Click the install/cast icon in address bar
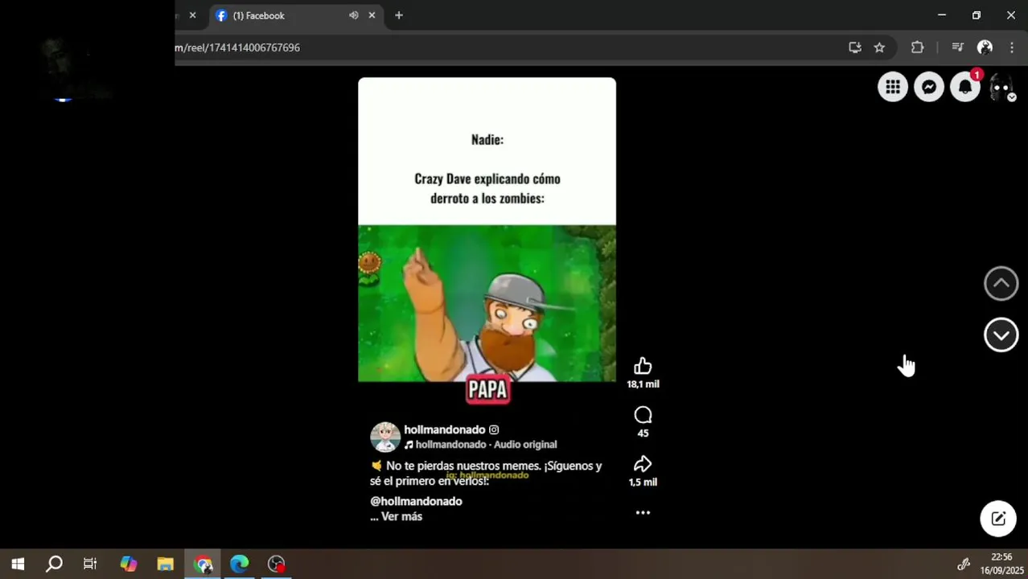1028x579 pixels. [x=855, y=47]
